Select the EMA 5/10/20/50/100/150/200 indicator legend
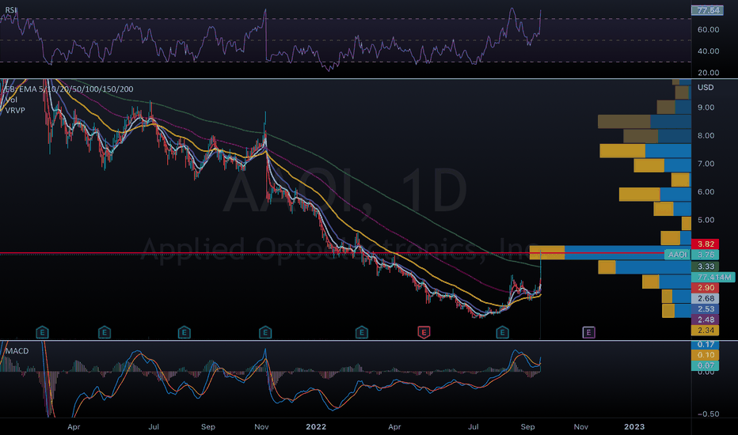 (68, 89)
